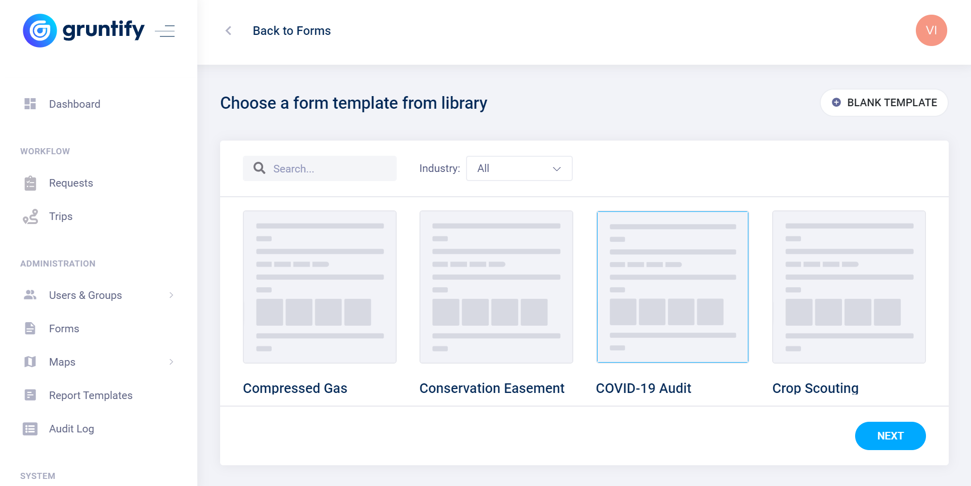Viewport: 971px width, 486px height.
Task: Click the Compressed Gas title text
Action: pos(295,388)
